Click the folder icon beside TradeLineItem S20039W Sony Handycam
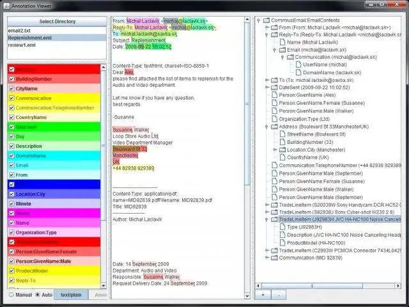 click(x=274, y=205)
